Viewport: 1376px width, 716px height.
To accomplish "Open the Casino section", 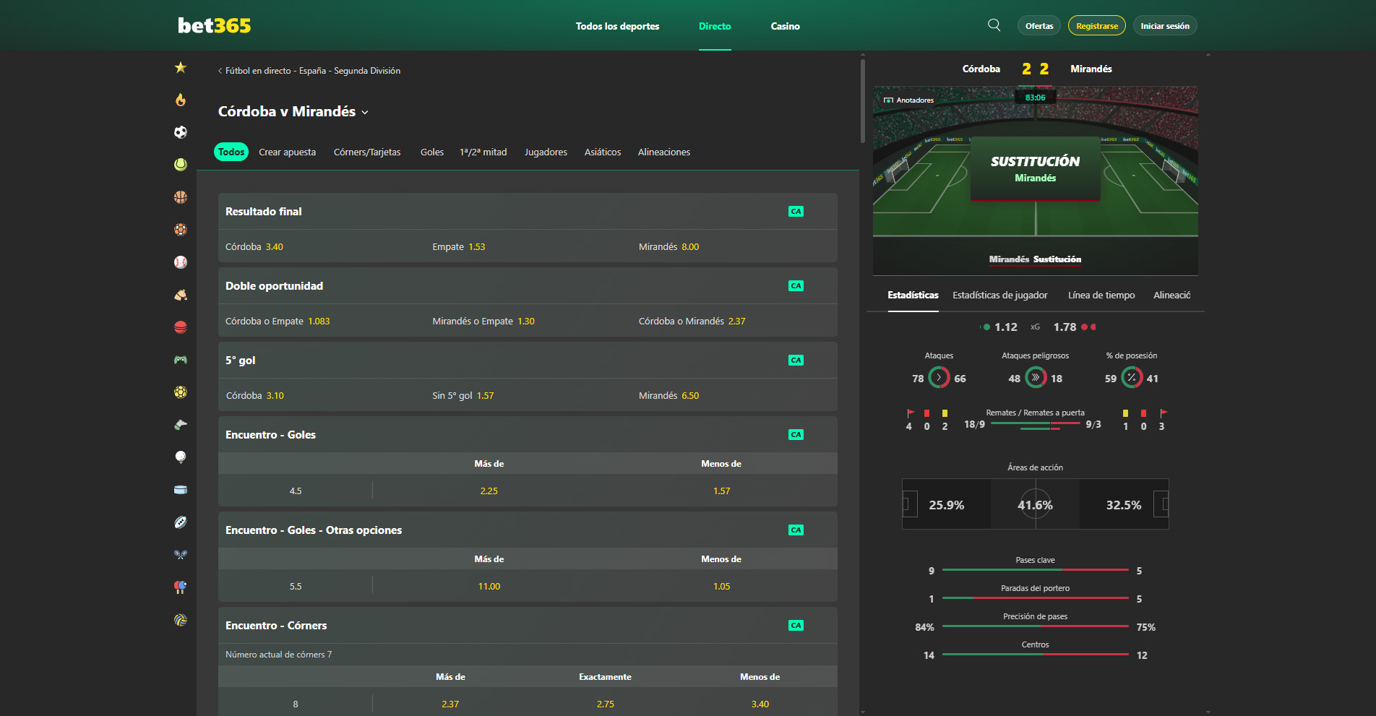I will pos(786,26).
